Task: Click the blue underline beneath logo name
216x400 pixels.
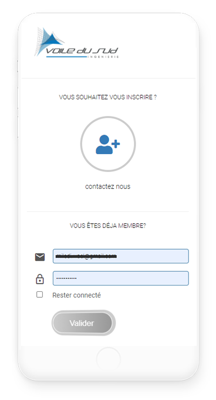Action: point(67,57)
